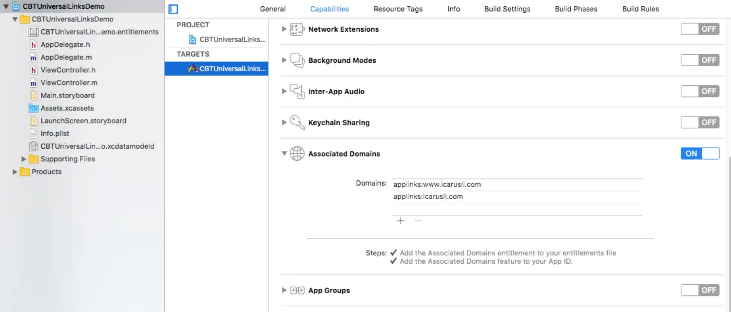This screenshot has height=312, width=731.
Task: Turn off Associated Domains switch
Action: point(700,154)
